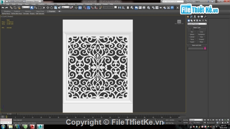Click the Align tool icon
Viewport: 230px width, 129px height.
pyautogui.click(x=123, y=8)
